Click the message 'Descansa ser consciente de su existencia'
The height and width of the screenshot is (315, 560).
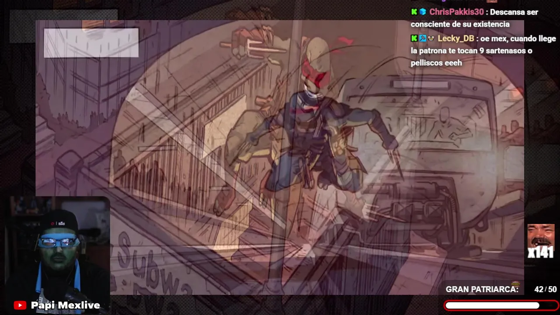[474, 18]
